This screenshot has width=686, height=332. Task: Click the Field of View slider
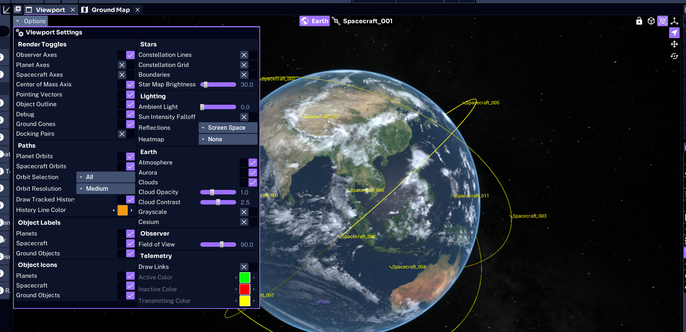point(218,245)
